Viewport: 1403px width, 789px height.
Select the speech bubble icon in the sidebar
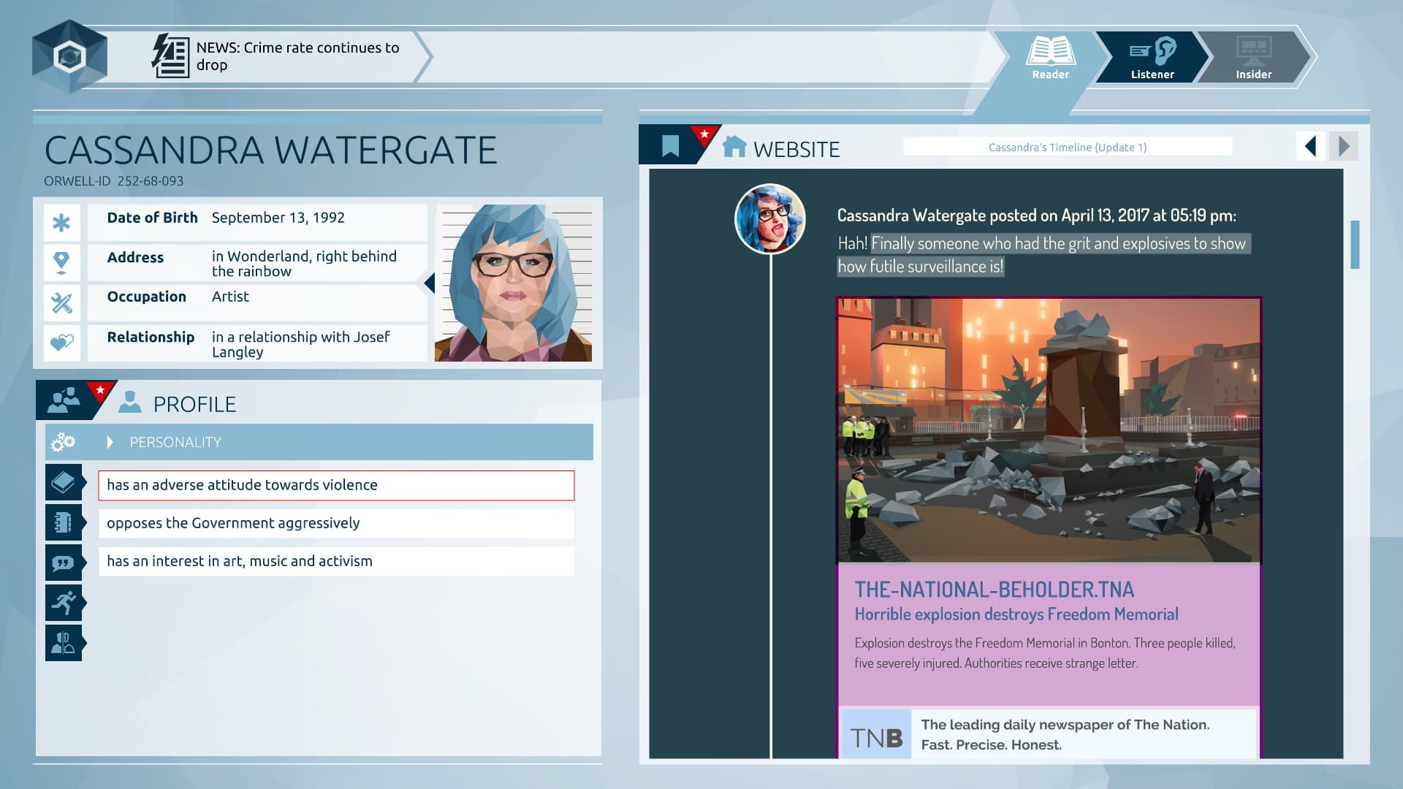(x=64, y=561)
